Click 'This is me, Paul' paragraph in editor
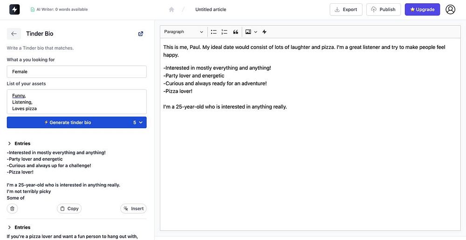Screen dimensions: 466x240 click(304, 51)
